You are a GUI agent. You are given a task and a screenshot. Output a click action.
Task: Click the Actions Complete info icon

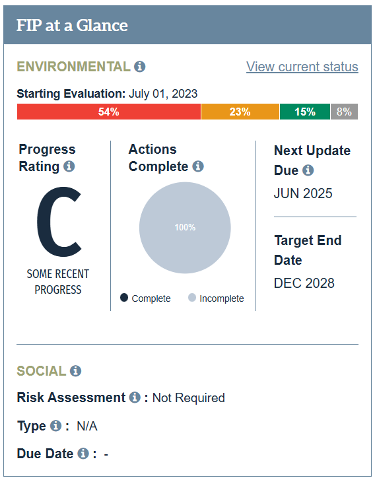198,166
